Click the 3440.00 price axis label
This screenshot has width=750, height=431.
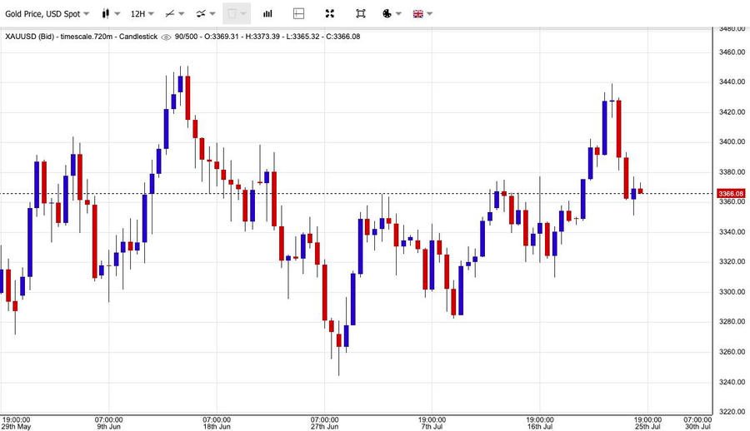731,82
